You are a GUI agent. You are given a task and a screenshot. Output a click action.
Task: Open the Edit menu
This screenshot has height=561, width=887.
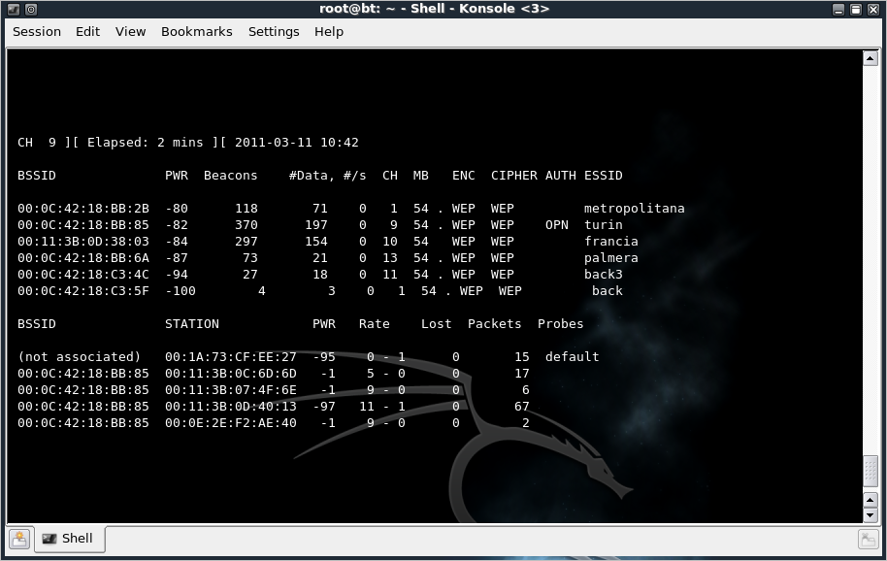pyautogui.click(x=87, y=32)
